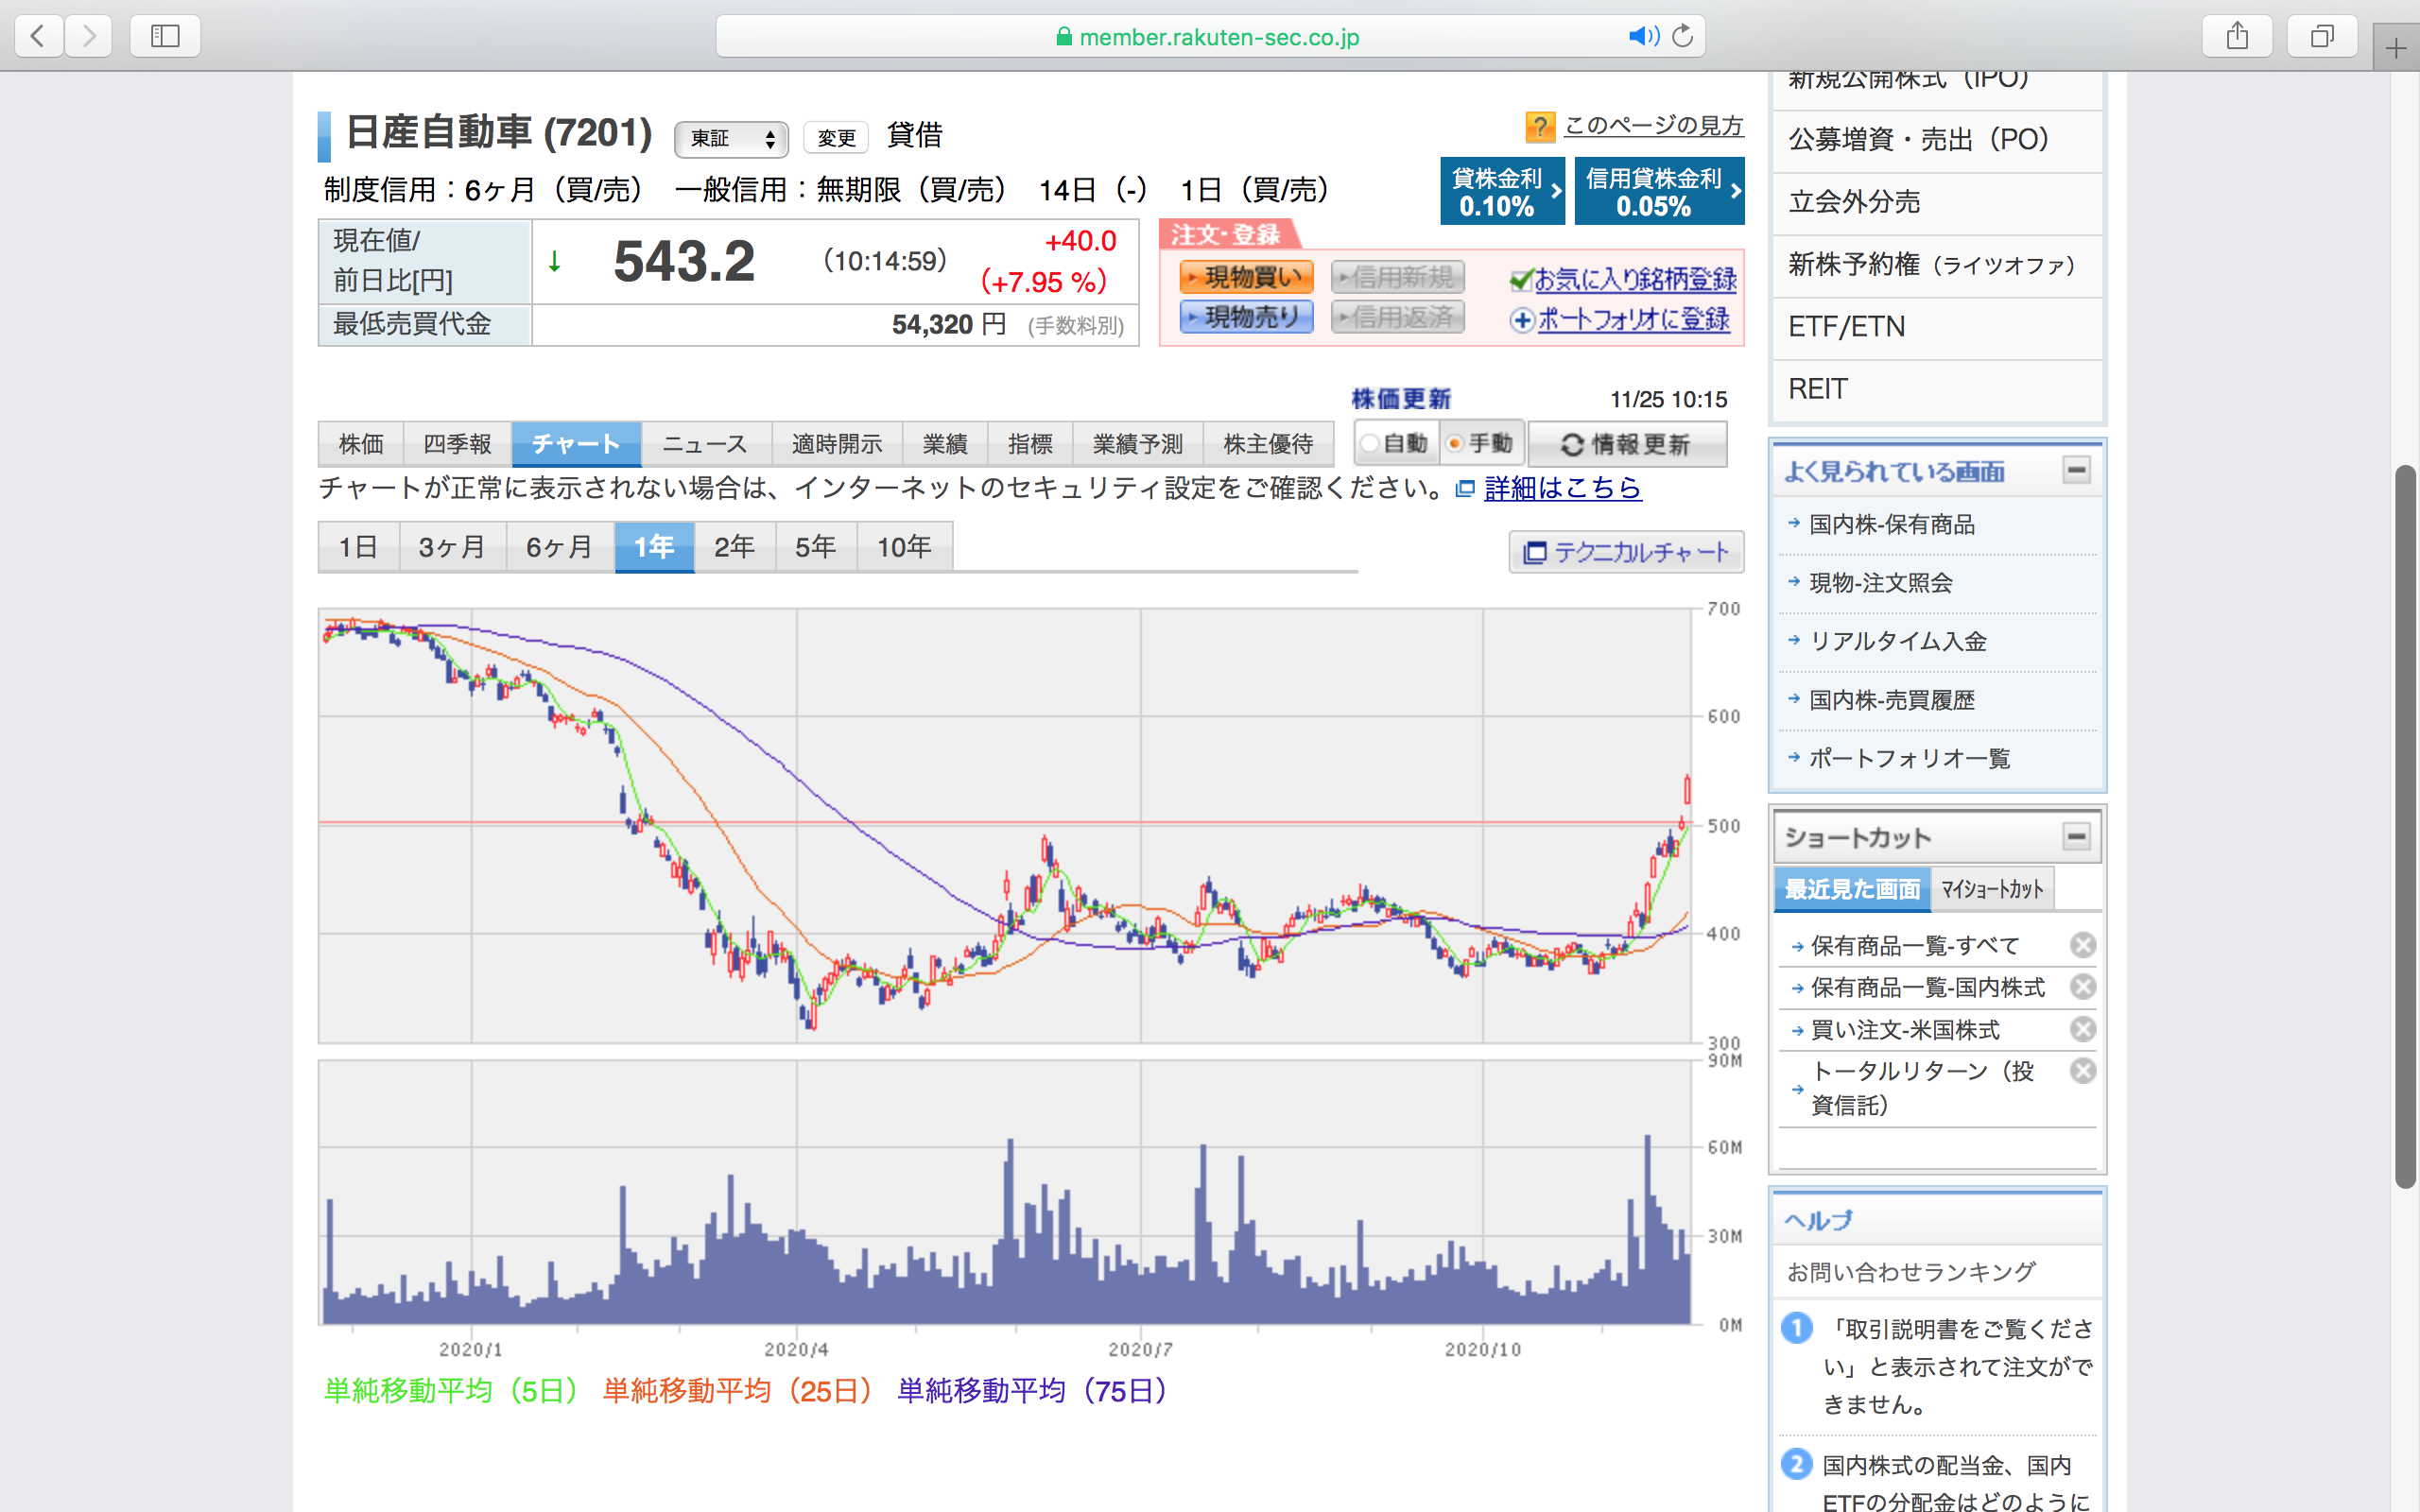Remove 保有商品一覧-国内株式 with its X icon
2420x1512 pixels.
pos(2083,987)
